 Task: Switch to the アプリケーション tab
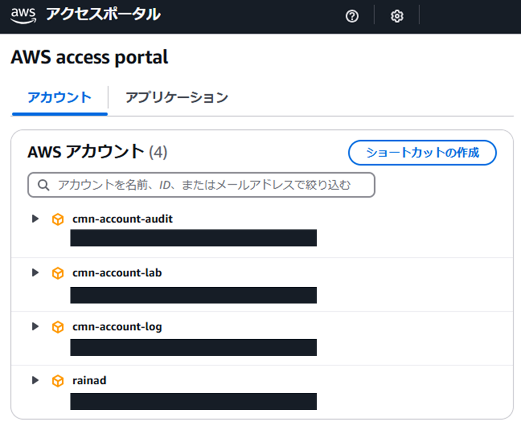point(177,98)
